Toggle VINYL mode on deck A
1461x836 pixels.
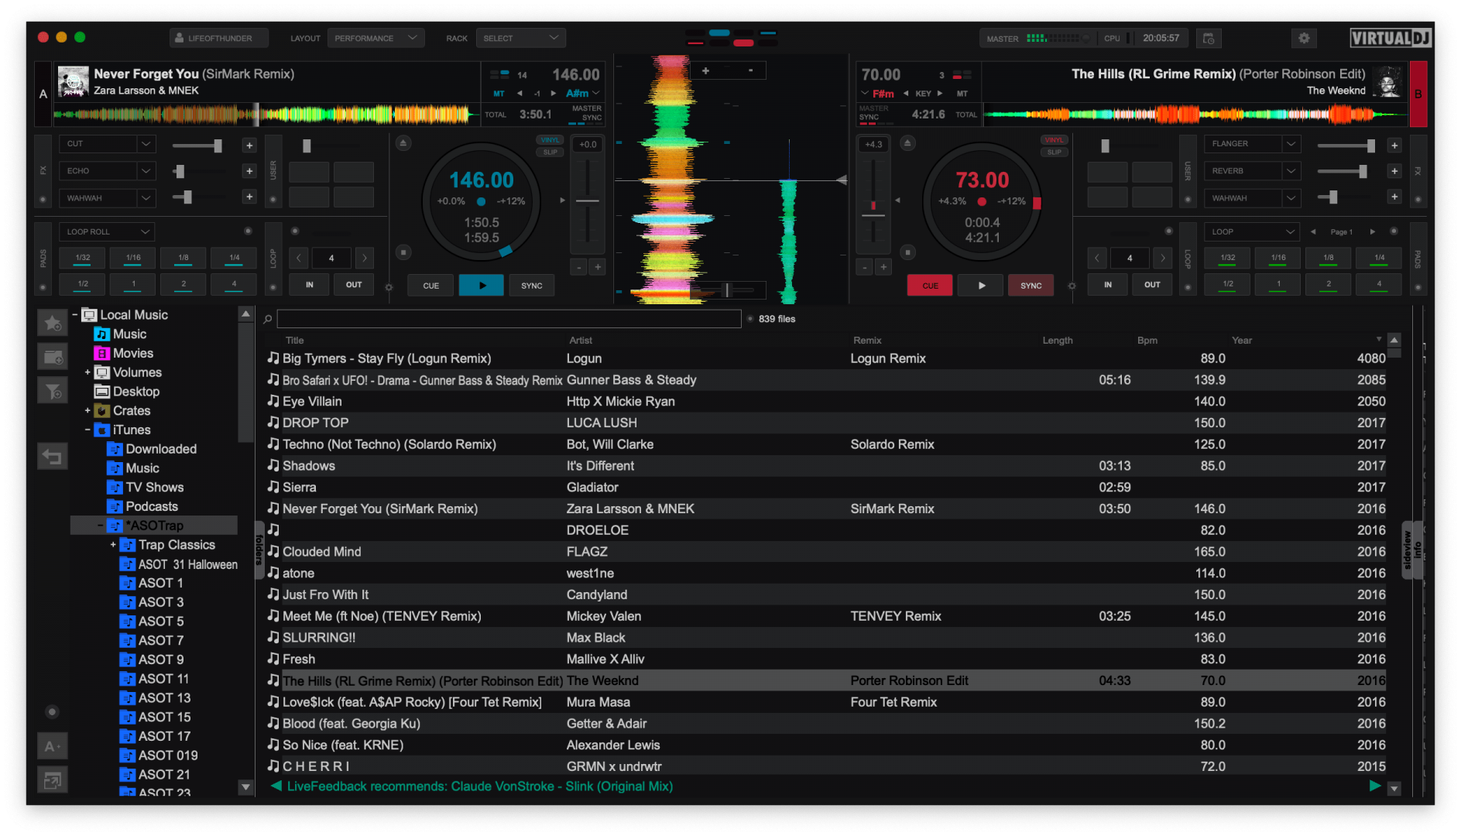(550, 140)
